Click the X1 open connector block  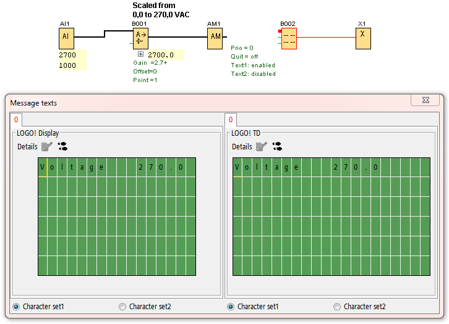coord(362,38)
